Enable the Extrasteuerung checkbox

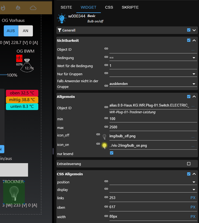tap(189, 164)
